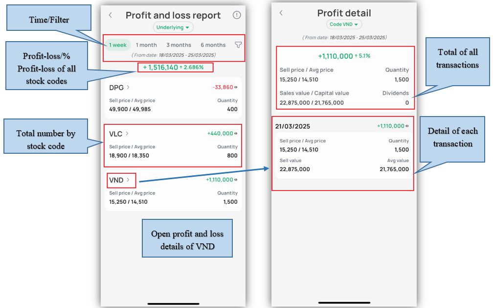Toggle value display icon beside VLC +440,000
The height and width of the screenshot is (308, 493).
coord(236,133)
